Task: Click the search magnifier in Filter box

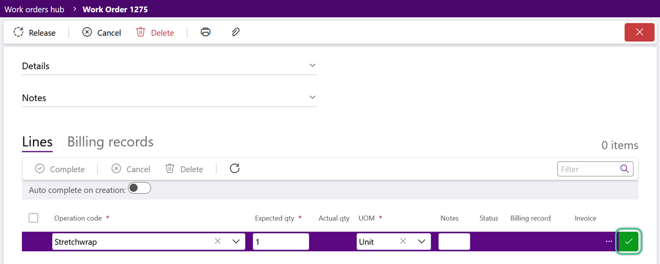Action: (624, 169)
